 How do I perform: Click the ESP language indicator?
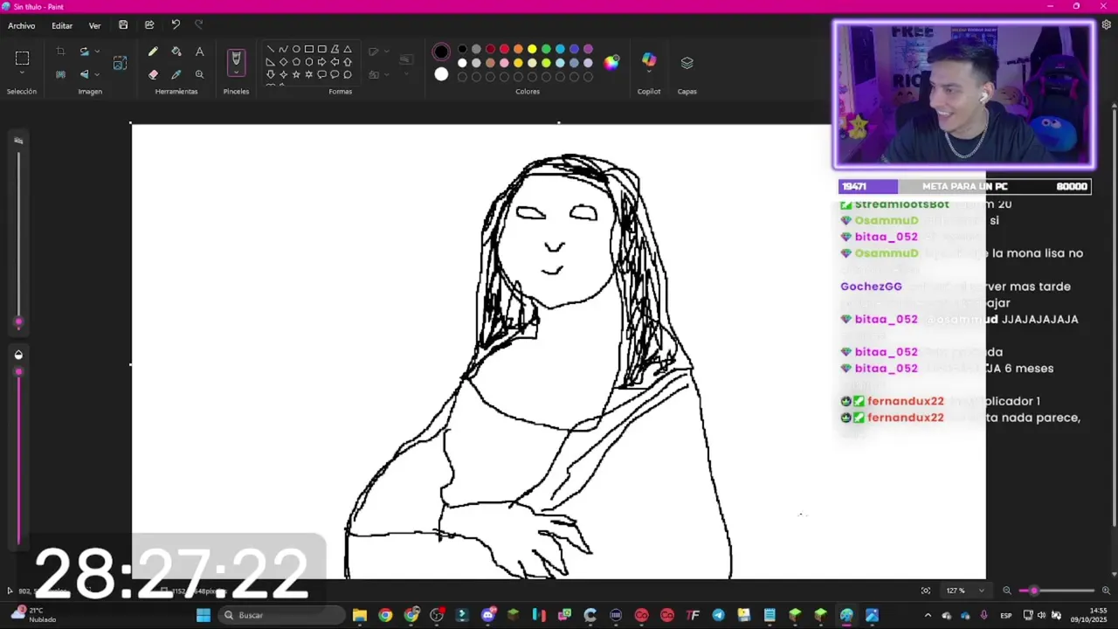[1006, 615]
